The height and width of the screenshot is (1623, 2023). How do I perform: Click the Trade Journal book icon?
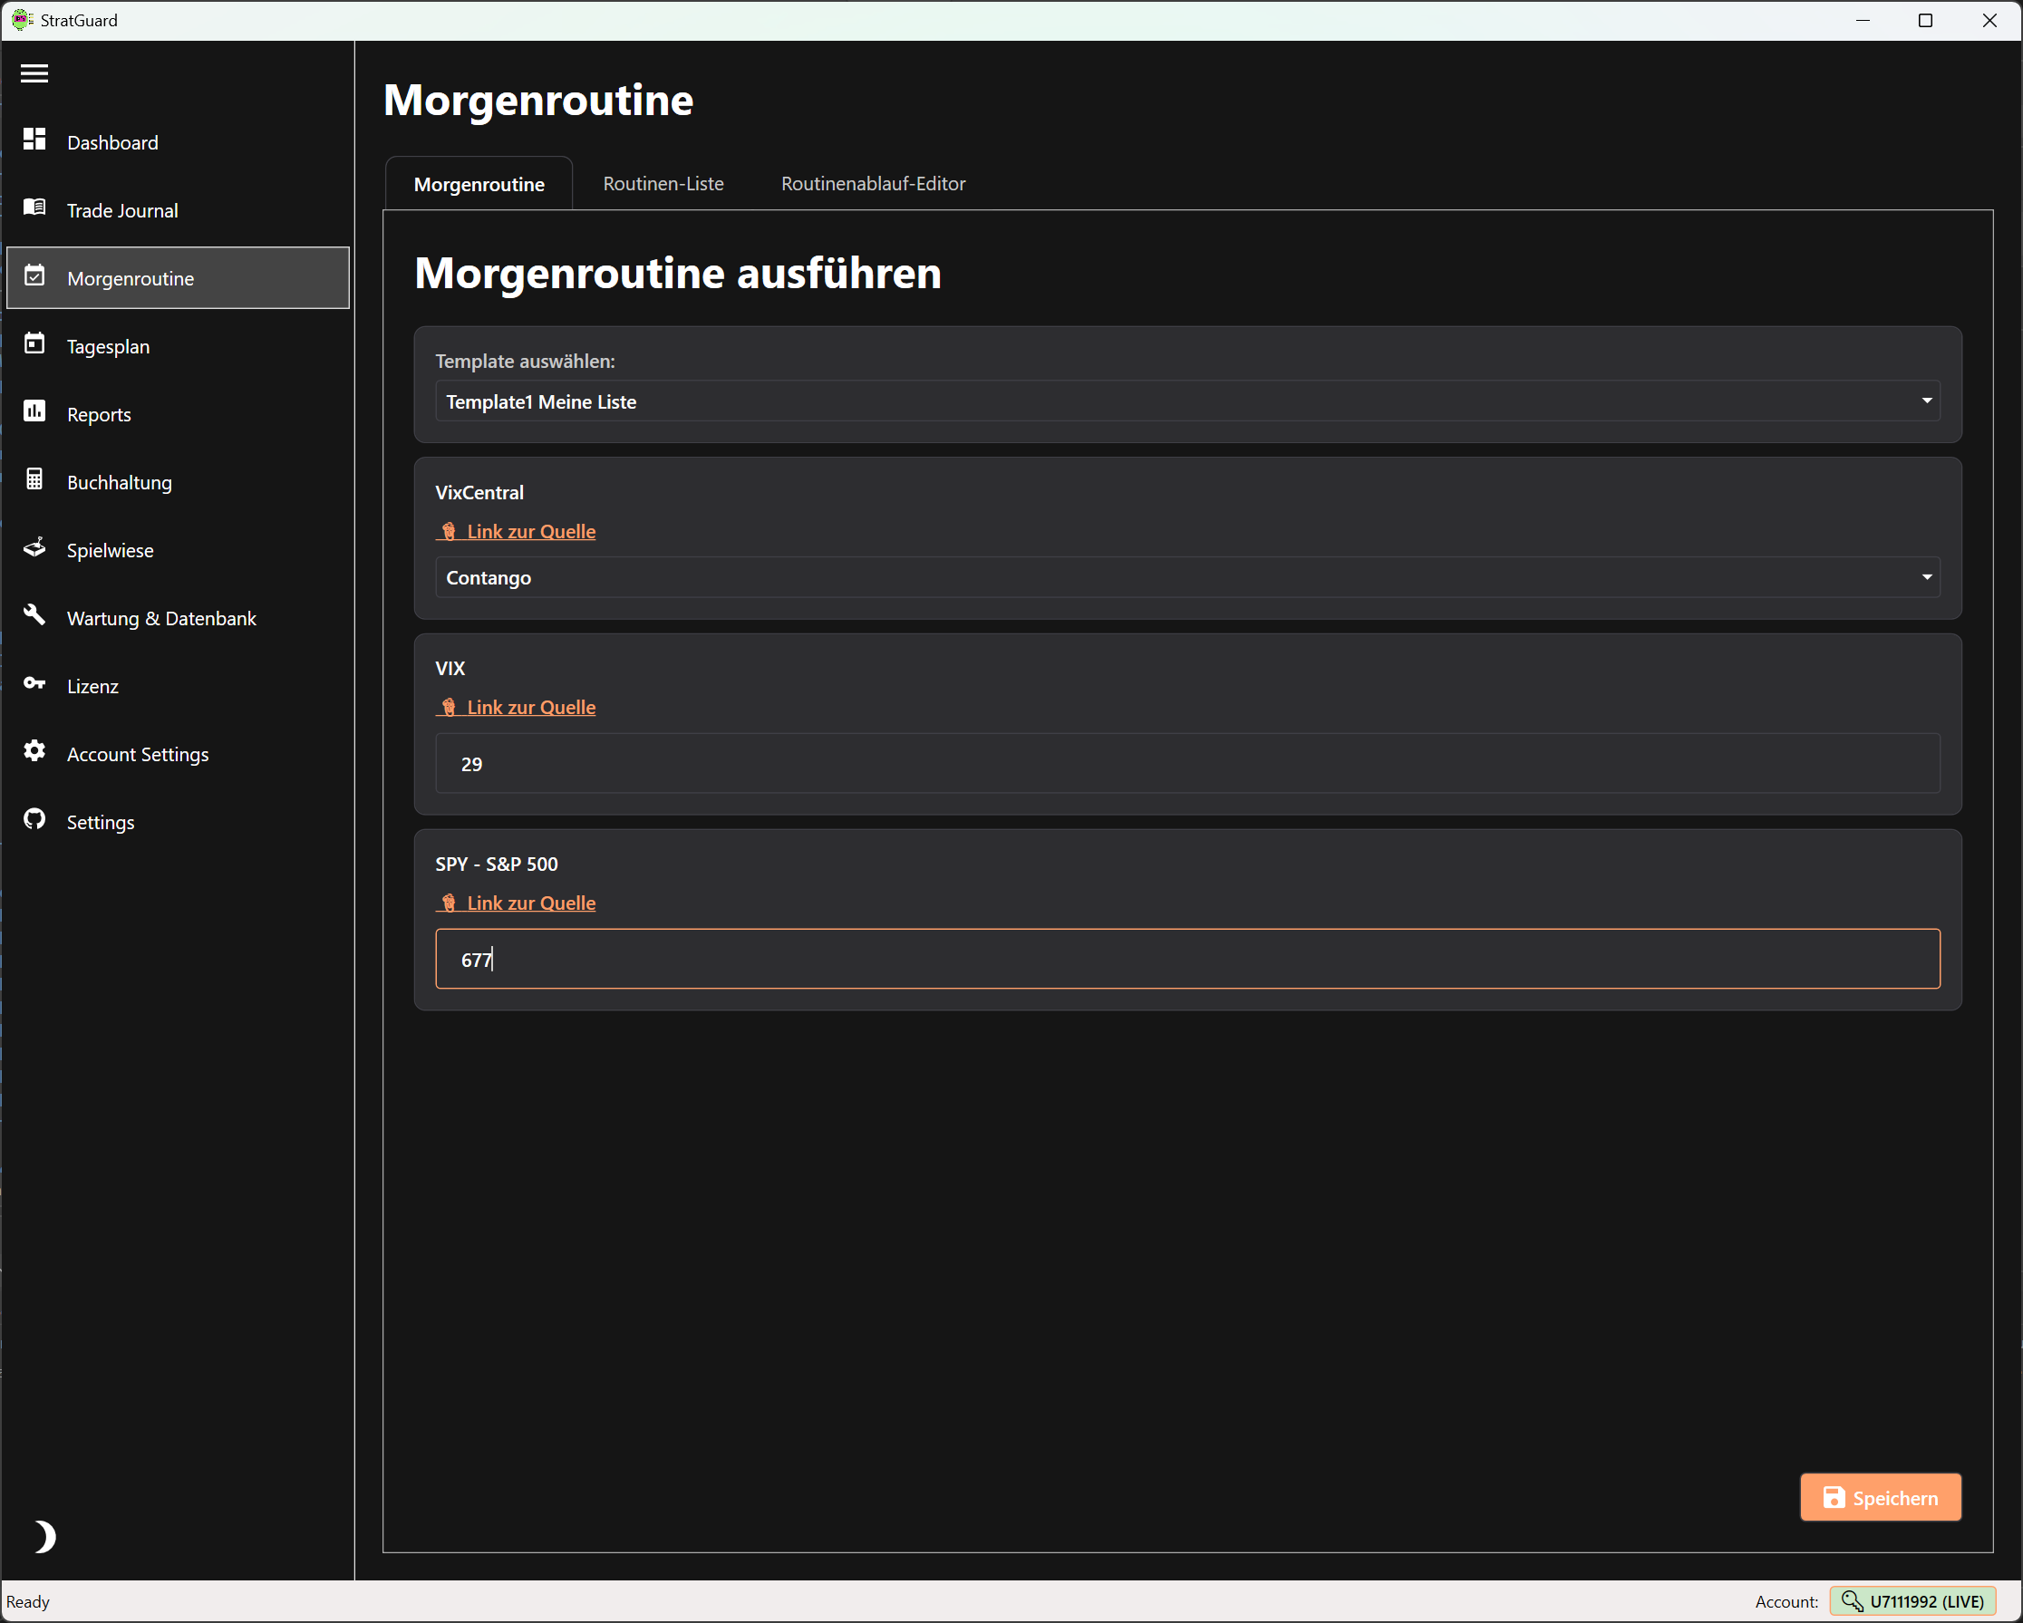pos(34,208)
